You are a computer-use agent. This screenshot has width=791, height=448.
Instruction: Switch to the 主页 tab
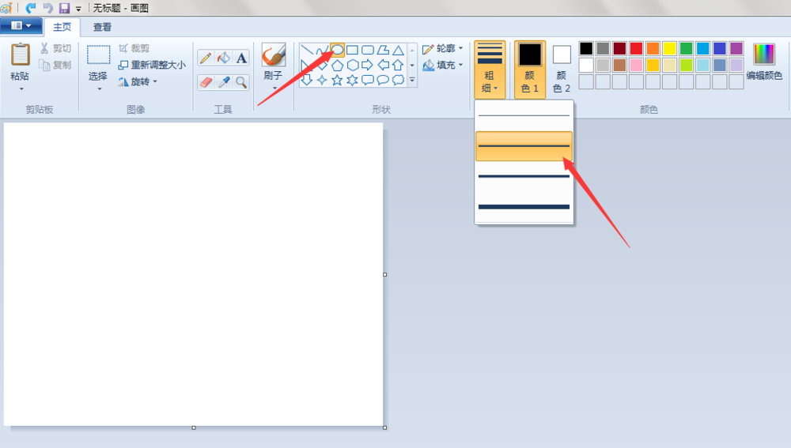62,27
